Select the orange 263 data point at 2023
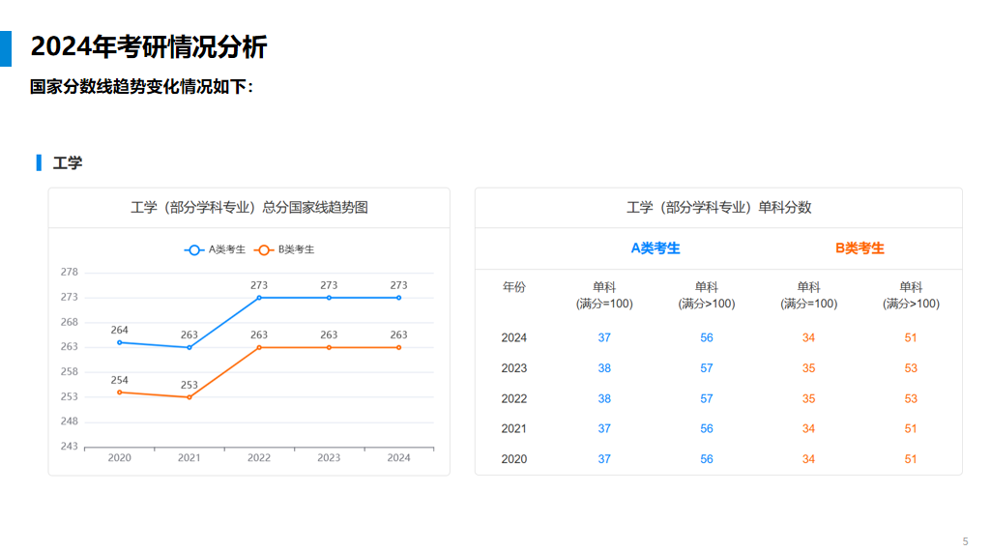991x552 pixels. [329, 347]
